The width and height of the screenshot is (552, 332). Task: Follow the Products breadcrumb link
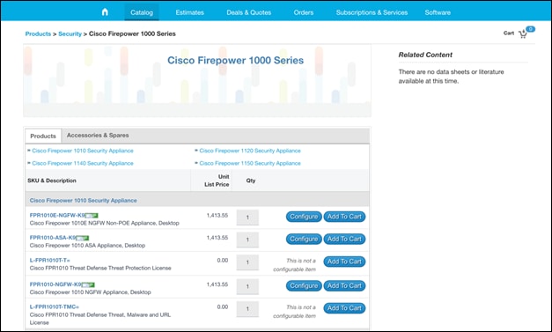tap(38, 33)
